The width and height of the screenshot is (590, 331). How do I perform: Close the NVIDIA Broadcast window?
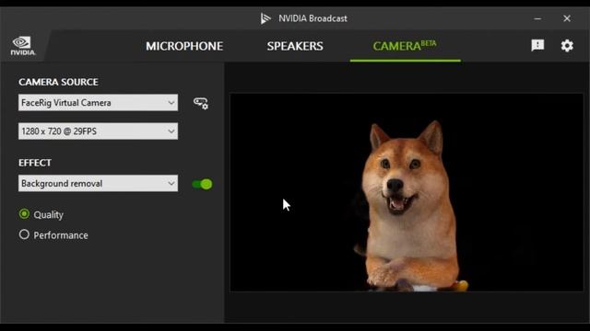pos(567,18)
